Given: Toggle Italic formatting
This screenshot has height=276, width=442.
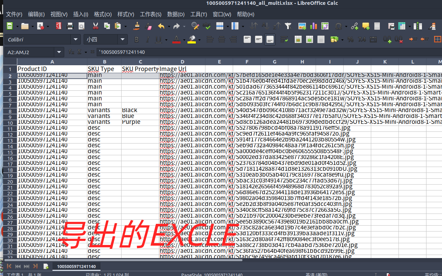Looking at the screenshot, I should click(x=148, y=40).
